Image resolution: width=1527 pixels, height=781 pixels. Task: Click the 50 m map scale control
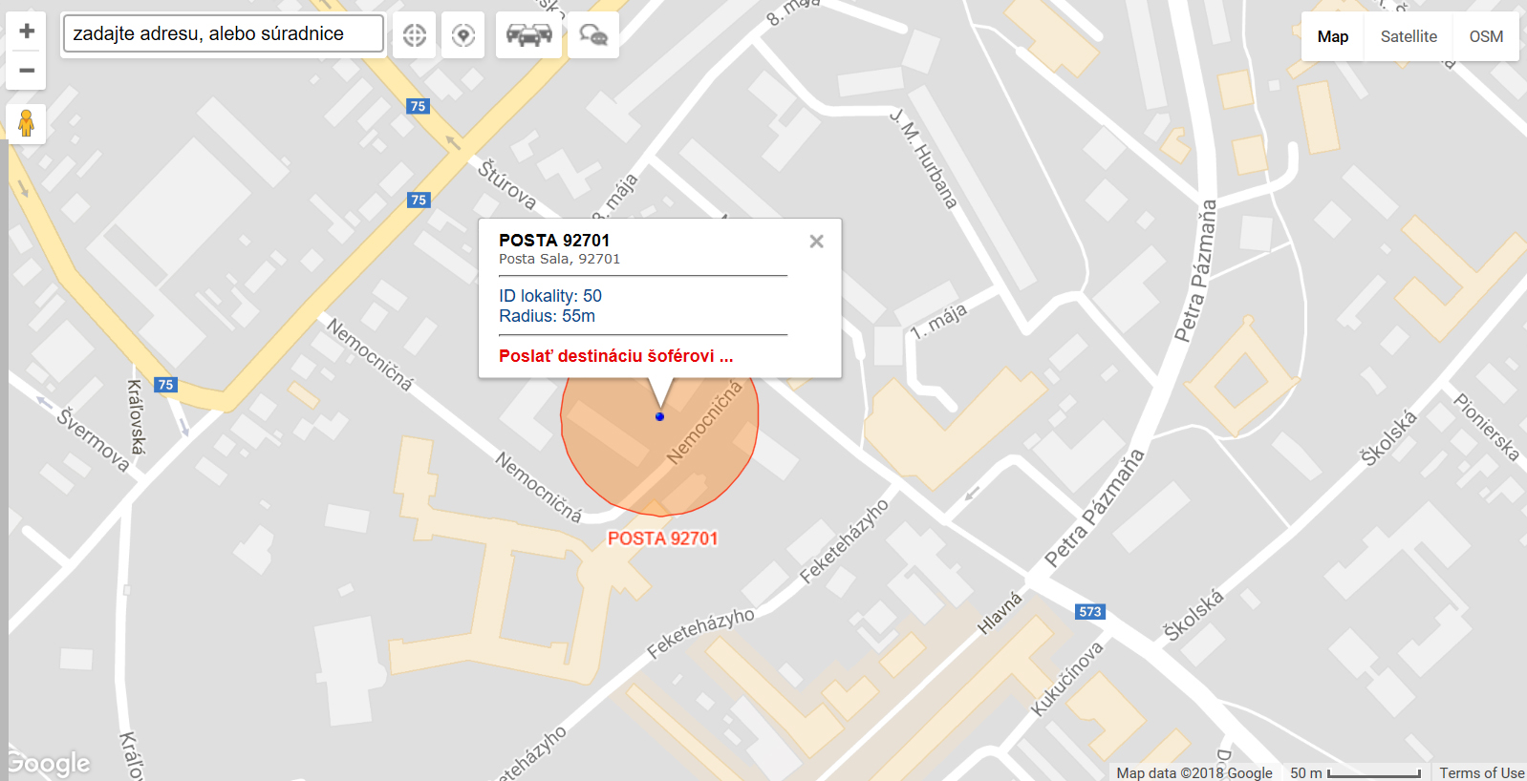1355,772
